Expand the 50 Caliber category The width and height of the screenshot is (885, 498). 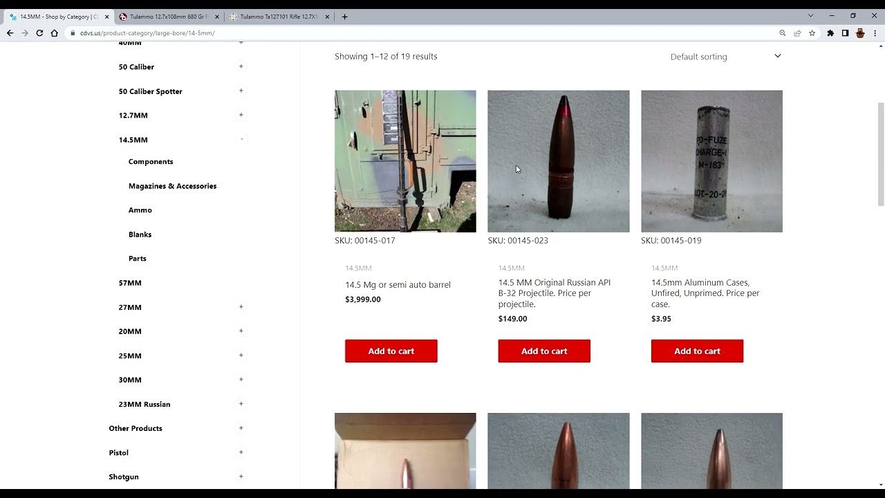(x=241, y=66)
